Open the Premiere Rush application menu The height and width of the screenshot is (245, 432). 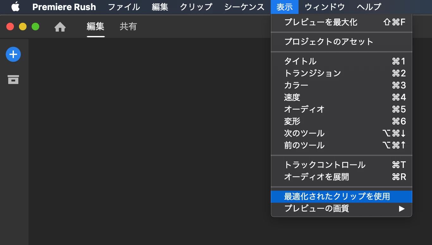coord(64,7)
